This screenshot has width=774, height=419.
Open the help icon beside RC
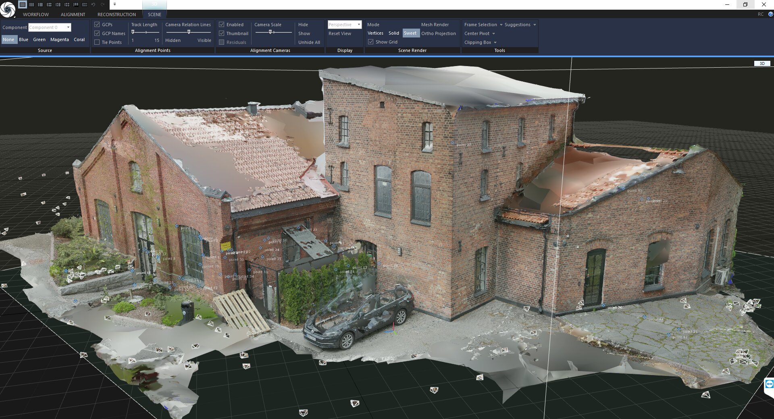coord(770,14)
